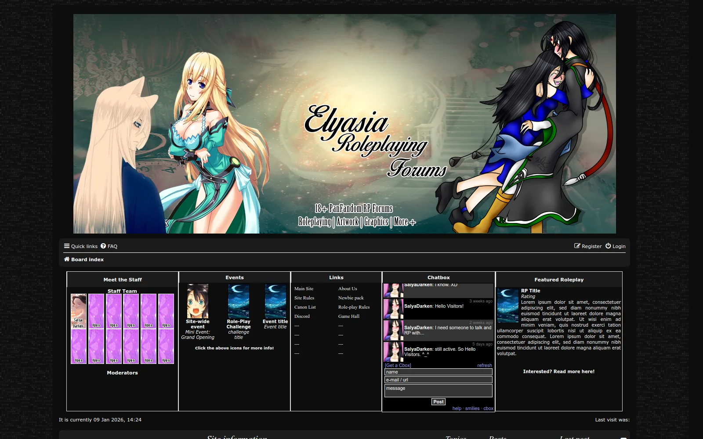Click the 'Mini Event: Grand Opening' caption

point(198,335)
